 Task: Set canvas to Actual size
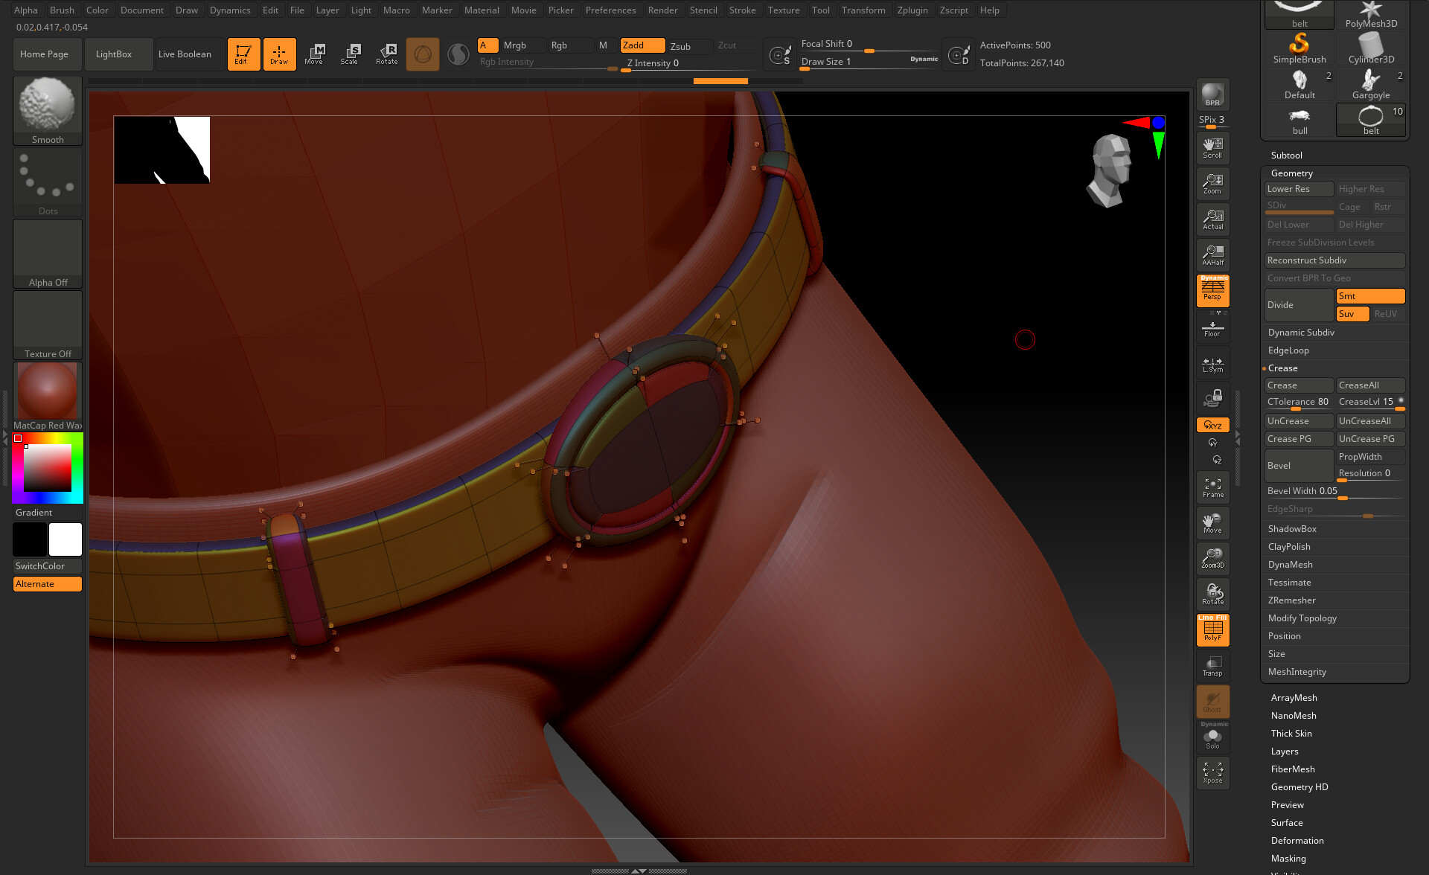(1212, 219)
